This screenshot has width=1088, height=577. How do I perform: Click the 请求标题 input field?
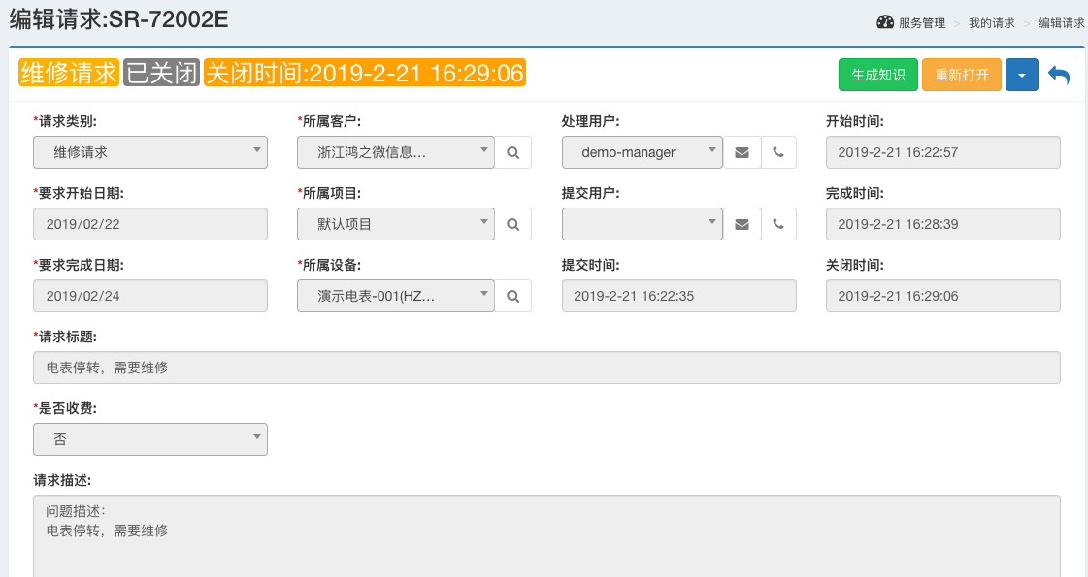click(x=546, y=368)
